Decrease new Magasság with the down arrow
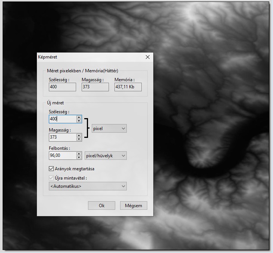This screenshot has width=273, height=253. click(79, 139)
